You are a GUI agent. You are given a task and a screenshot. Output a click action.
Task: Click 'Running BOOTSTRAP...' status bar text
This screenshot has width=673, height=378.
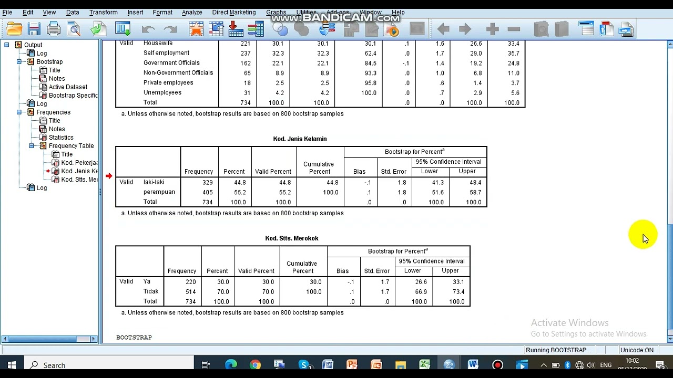tap(558, 350)
